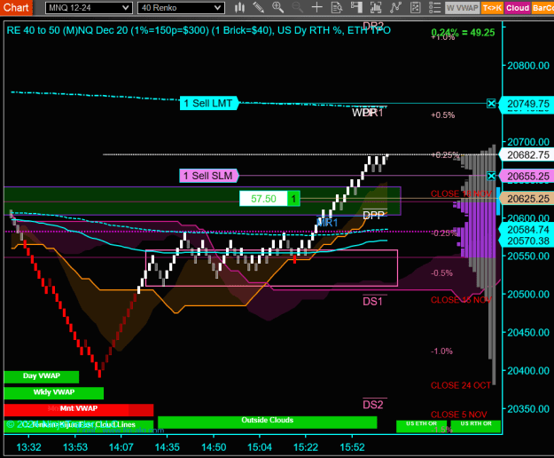
Task: Open the Data Series icon
Action: pyautogui.click(x=376, y=7)
